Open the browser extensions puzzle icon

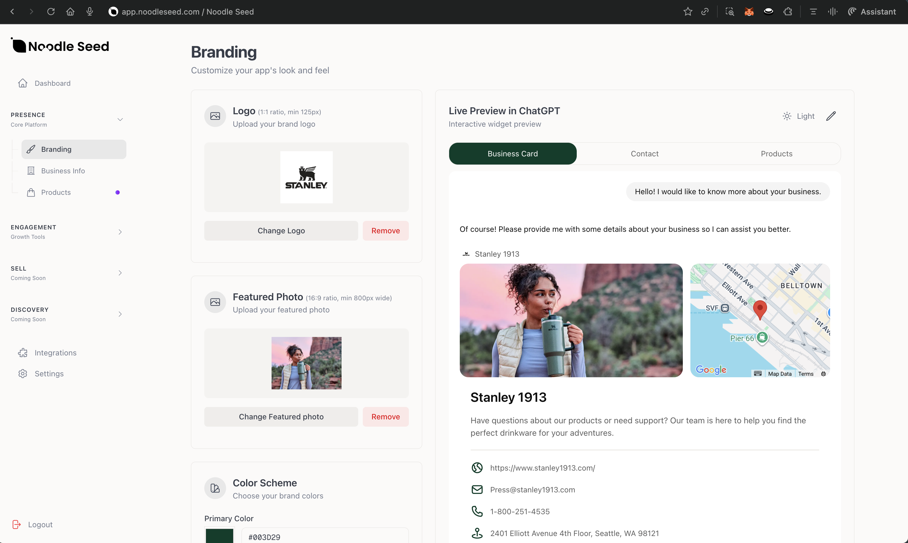click(788, 12)
